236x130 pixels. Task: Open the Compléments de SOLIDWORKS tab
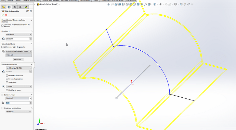(x=112, y=1)
